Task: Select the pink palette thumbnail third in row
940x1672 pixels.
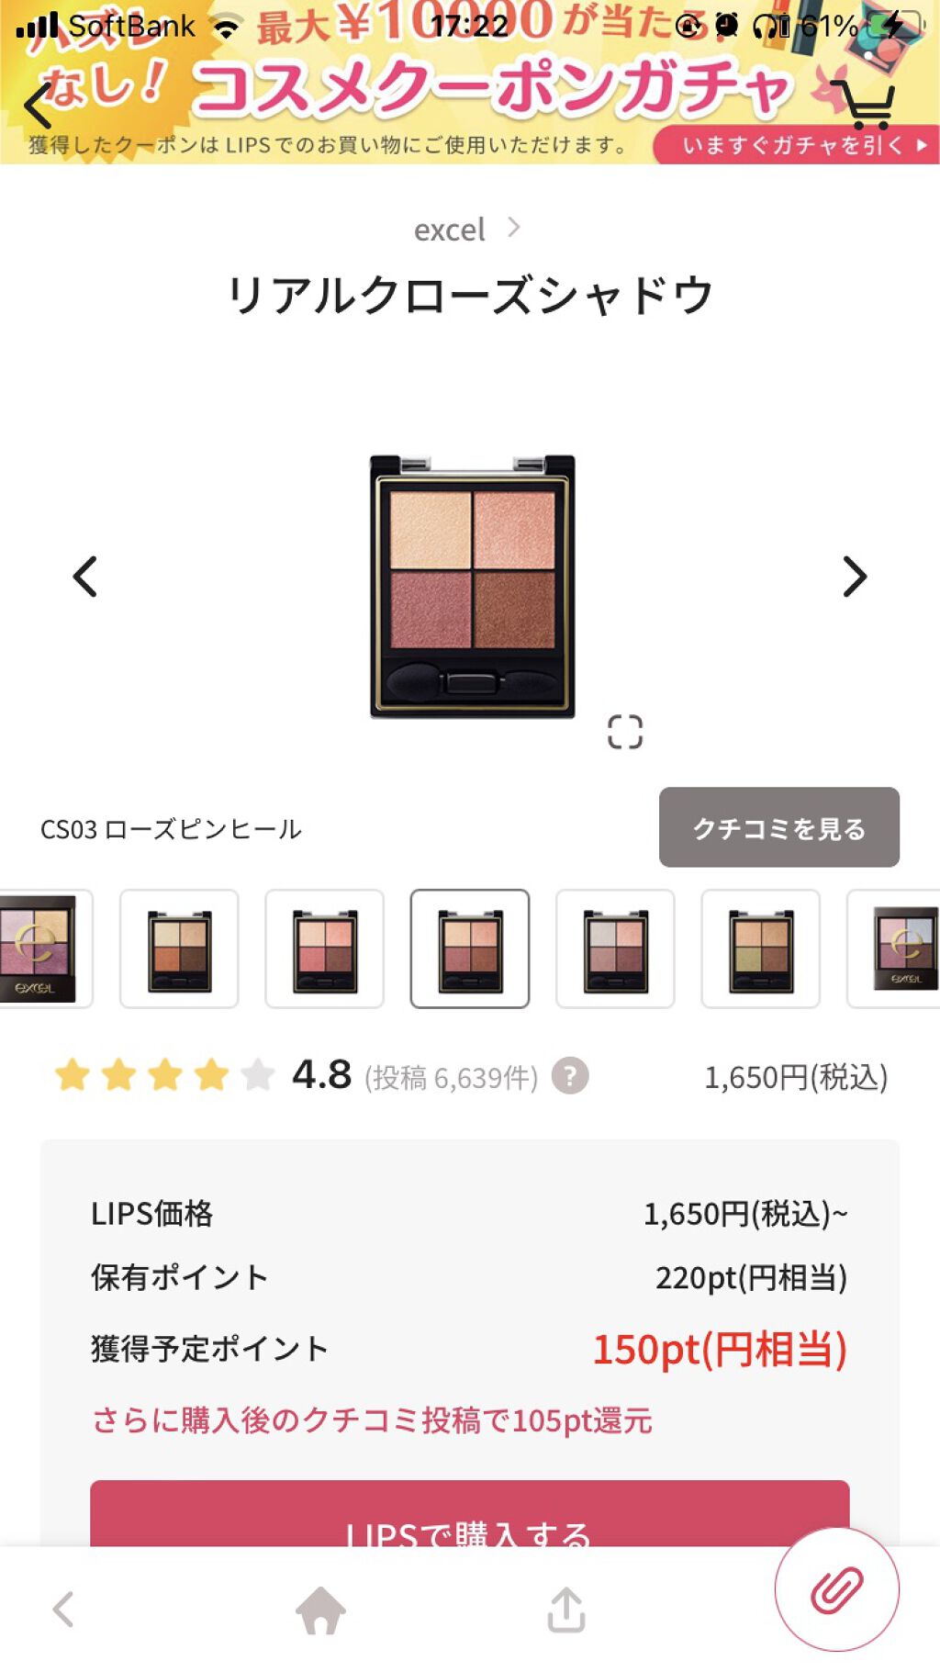Action: point(325,948)
